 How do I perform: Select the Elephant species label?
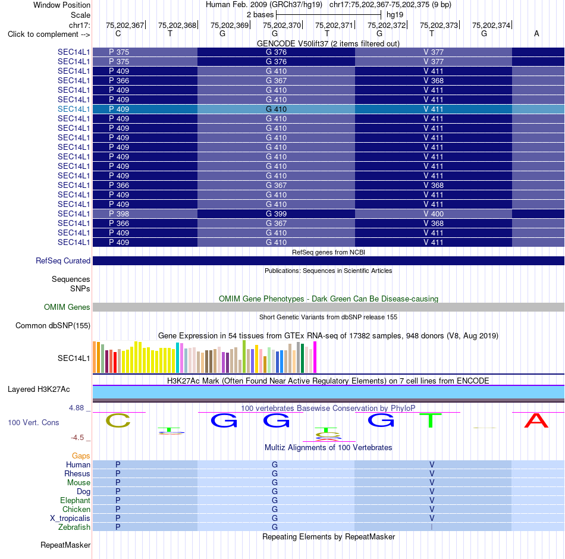pyautogui.click(x=75, y=500)
